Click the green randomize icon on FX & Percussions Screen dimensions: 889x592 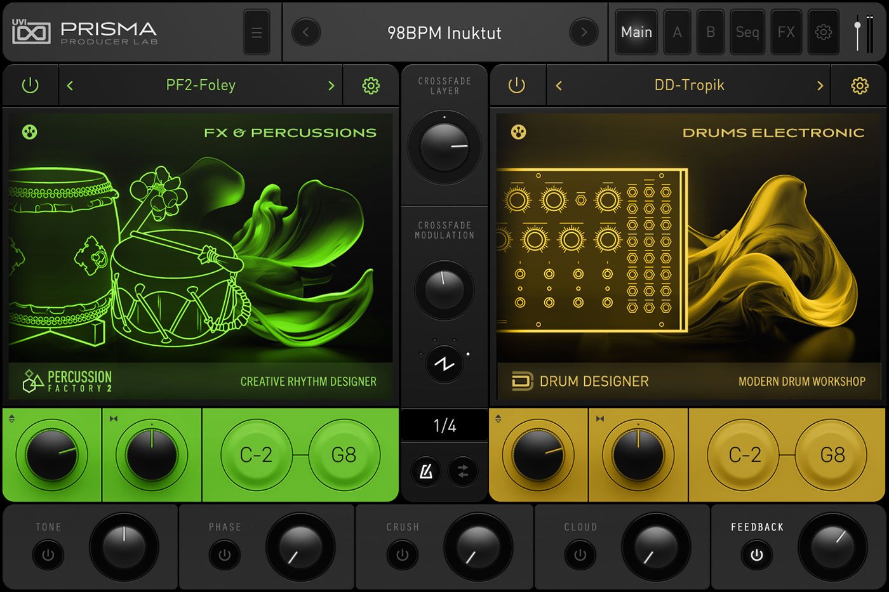[x=30, y=132]
